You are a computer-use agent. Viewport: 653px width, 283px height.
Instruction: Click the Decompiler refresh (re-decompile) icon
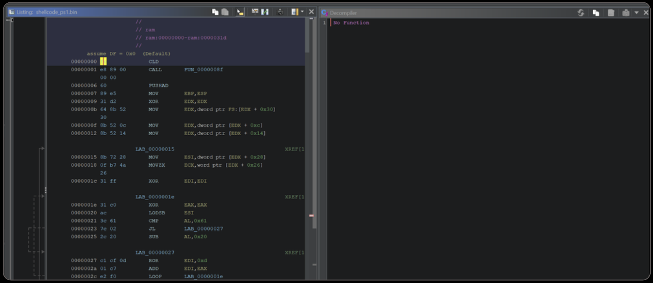581,13
